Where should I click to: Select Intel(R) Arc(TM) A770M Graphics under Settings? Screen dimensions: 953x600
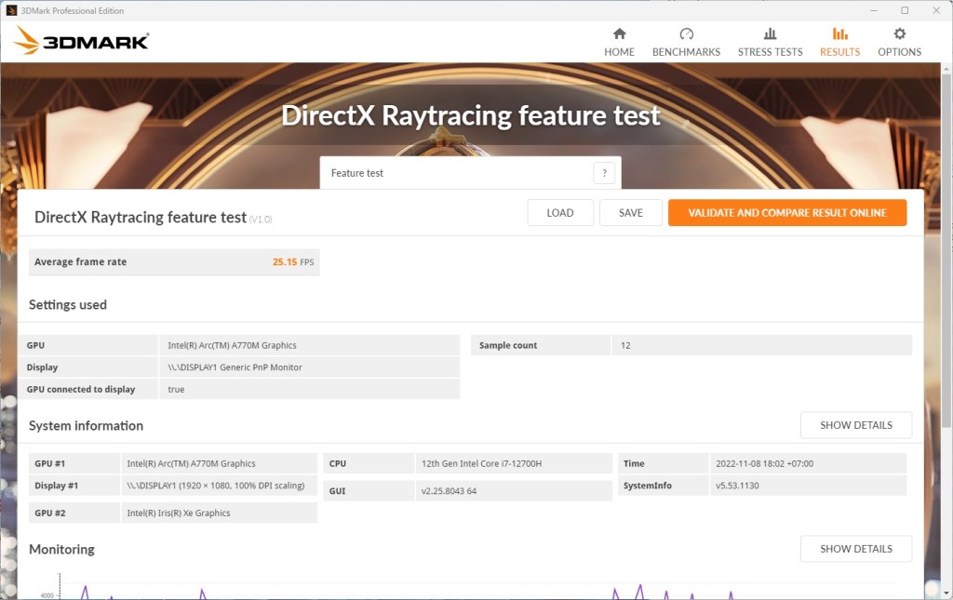232,345
